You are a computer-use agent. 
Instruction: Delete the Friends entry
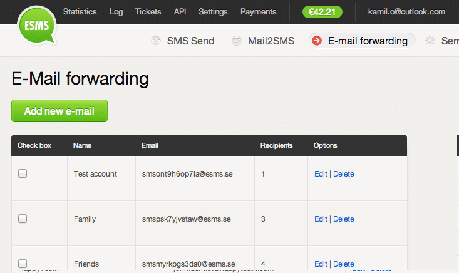coord(344,264)
